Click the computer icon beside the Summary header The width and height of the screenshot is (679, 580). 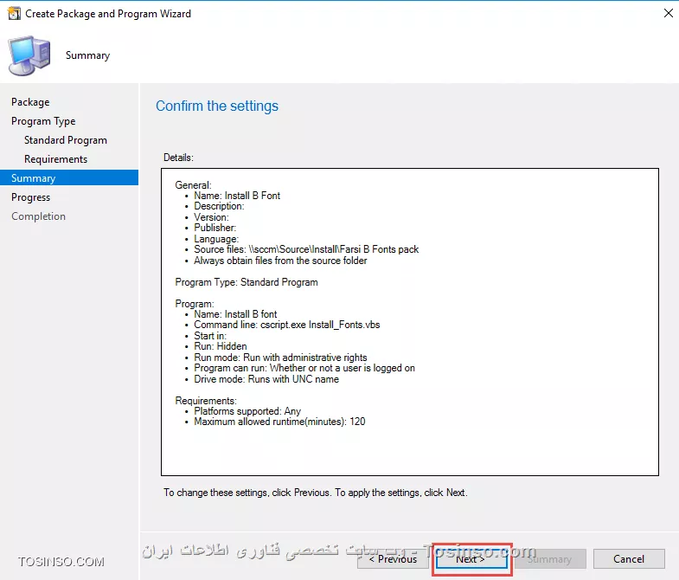pyautogui.click(x=29, y=56)
